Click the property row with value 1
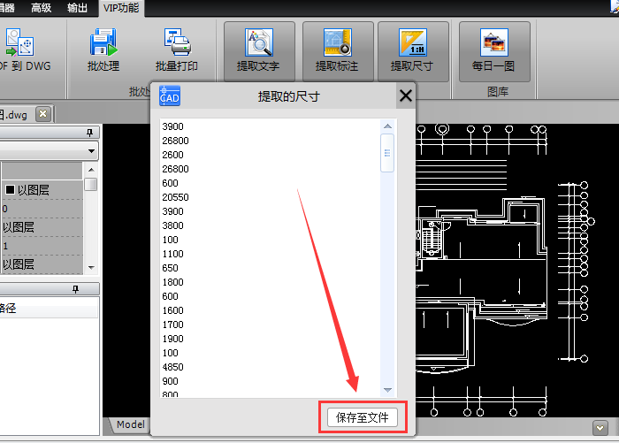Image resolution: width=619 pixels, height=443 pixels. tap(42, 246)
